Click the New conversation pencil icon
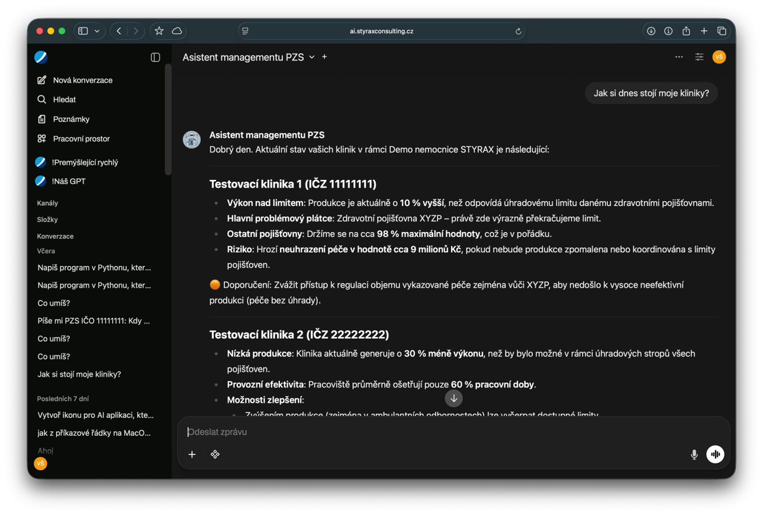Screen dimensions: 763x515 pos(41,80)
